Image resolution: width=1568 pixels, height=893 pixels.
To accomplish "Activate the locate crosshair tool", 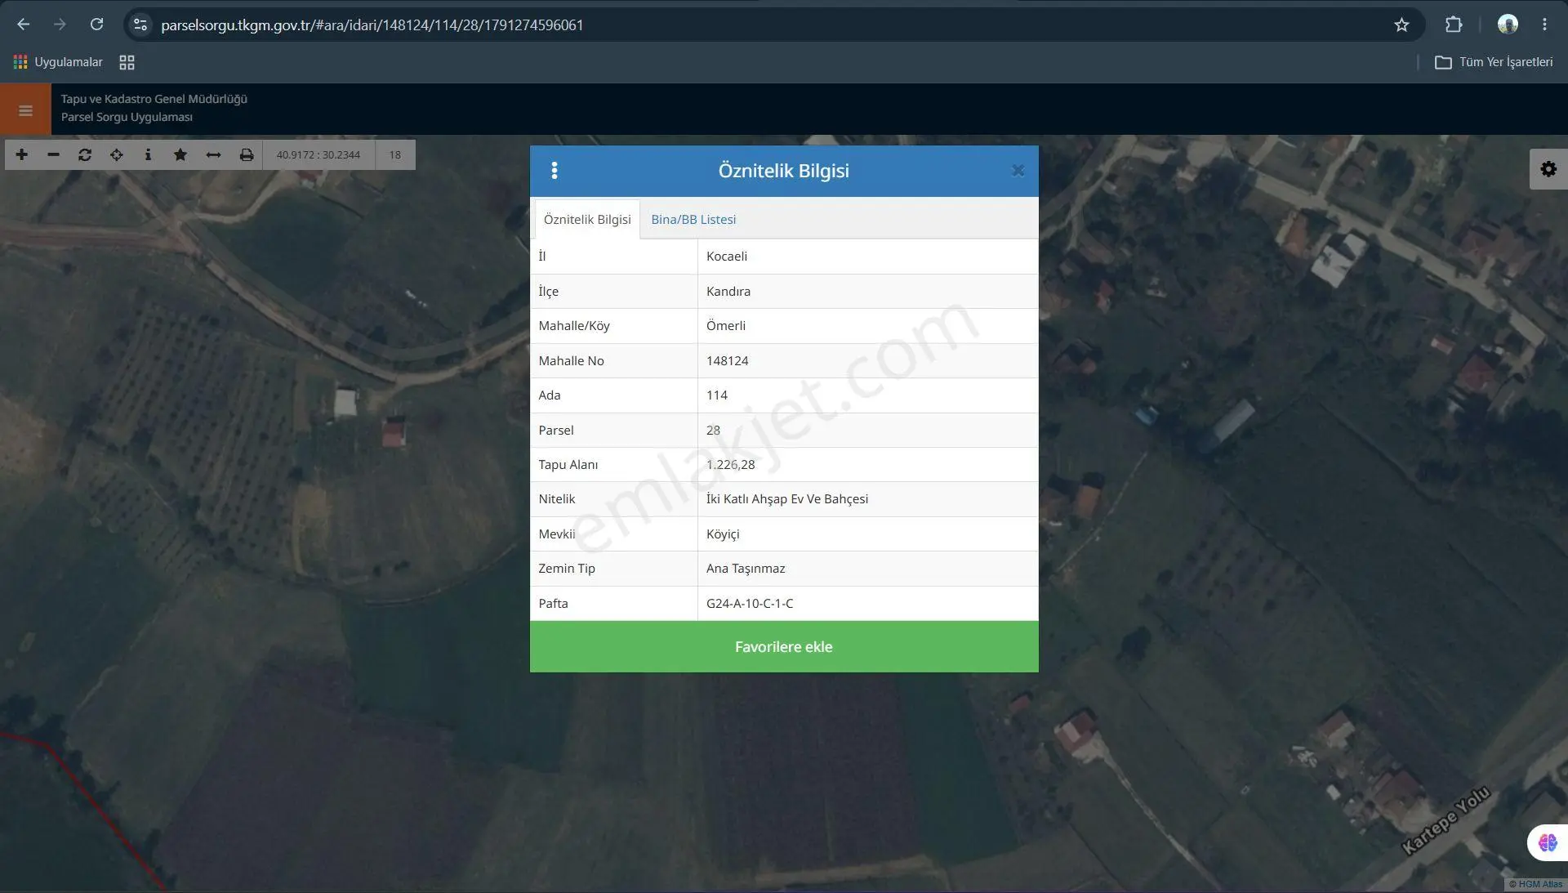I will (117, 154).
